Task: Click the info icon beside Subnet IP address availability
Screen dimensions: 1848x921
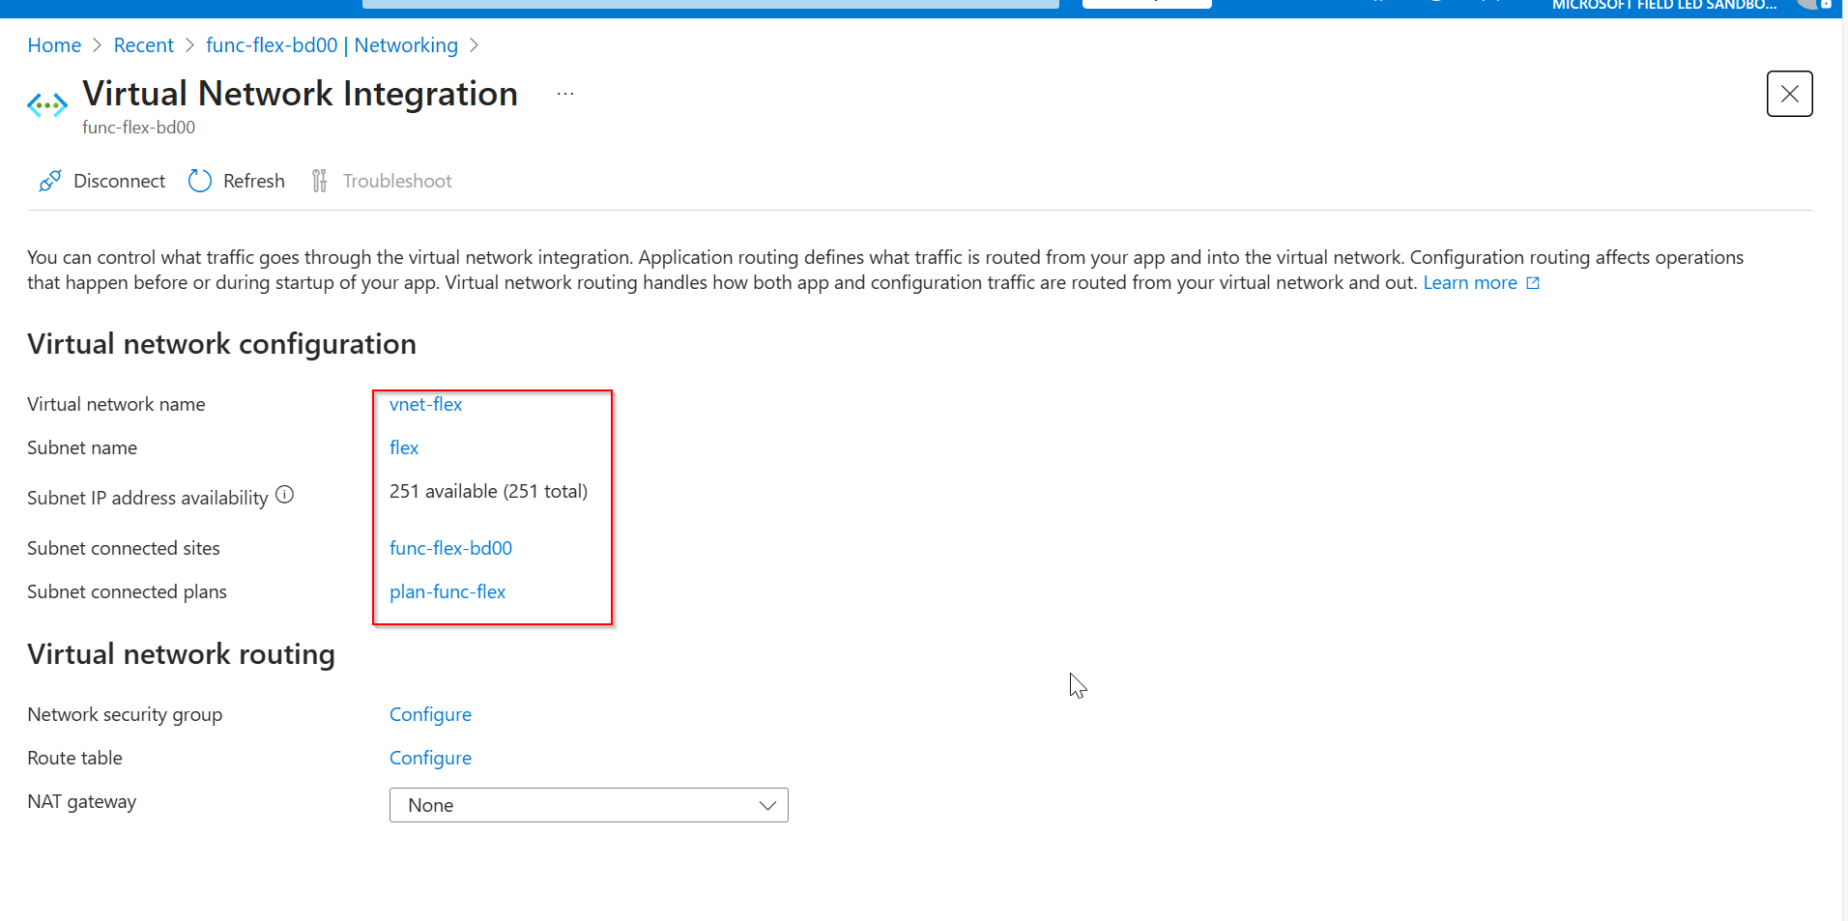Action: 284,495
